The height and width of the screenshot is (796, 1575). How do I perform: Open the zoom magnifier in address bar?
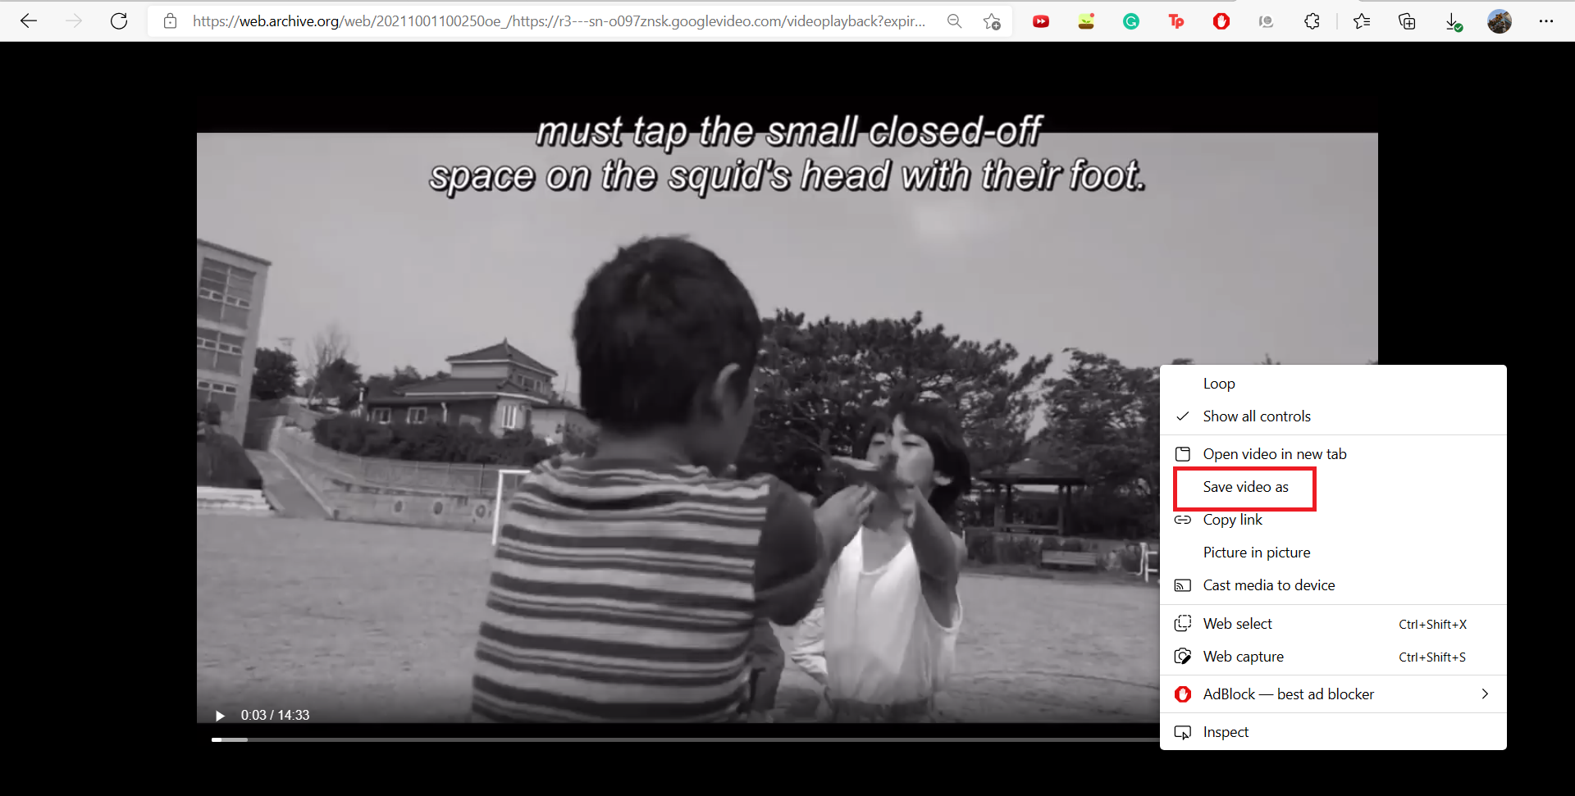point(954,21)
